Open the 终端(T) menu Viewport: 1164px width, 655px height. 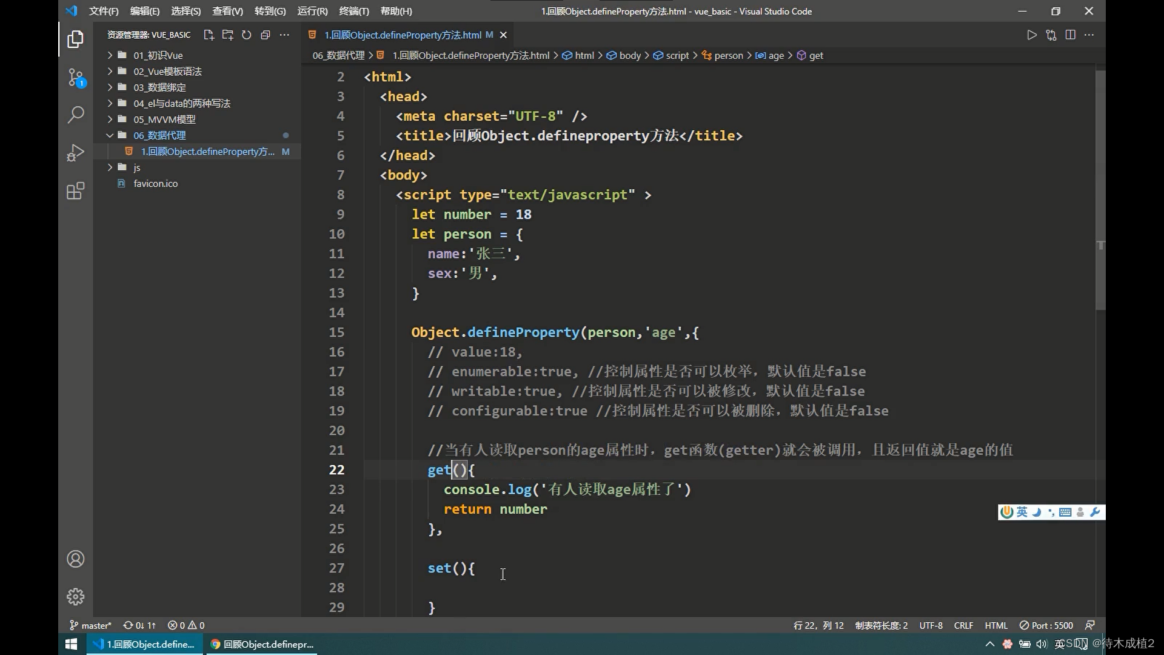click(354, 11)
